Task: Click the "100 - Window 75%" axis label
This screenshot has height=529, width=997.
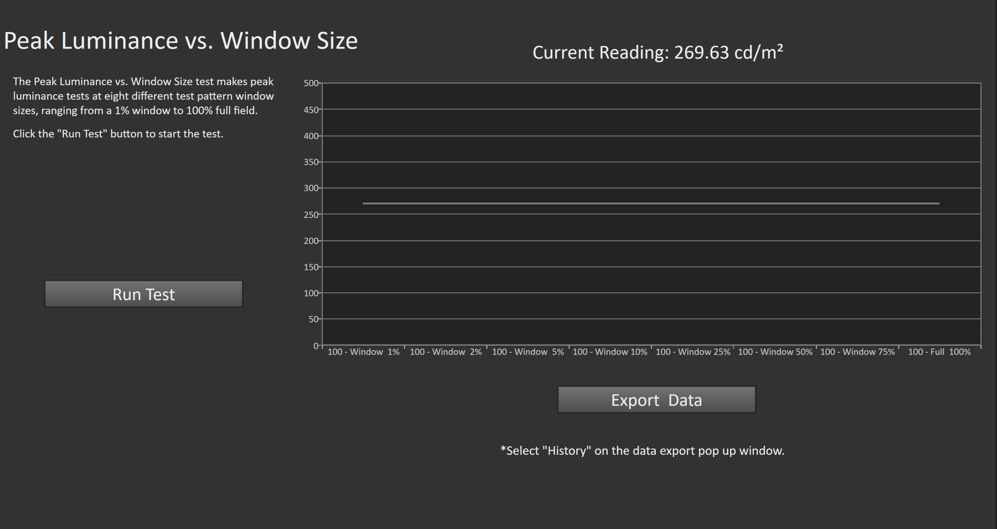Action: pos(858,352)
